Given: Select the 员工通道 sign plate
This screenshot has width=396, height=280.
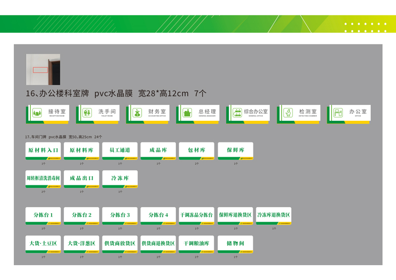Looking at the screenshot, I should point(120,151).
